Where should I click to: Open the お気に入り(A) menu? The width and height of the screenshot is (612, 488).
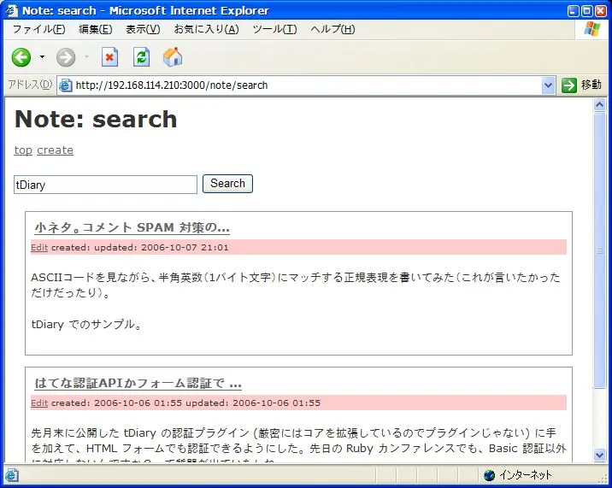(x=206, y=29)
